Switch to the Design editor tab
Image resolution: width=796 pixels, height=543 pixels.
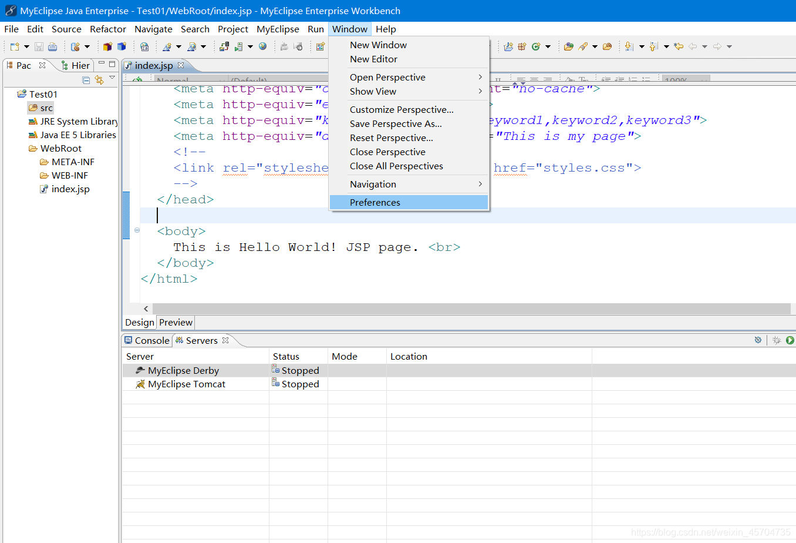tap(140, 322)
